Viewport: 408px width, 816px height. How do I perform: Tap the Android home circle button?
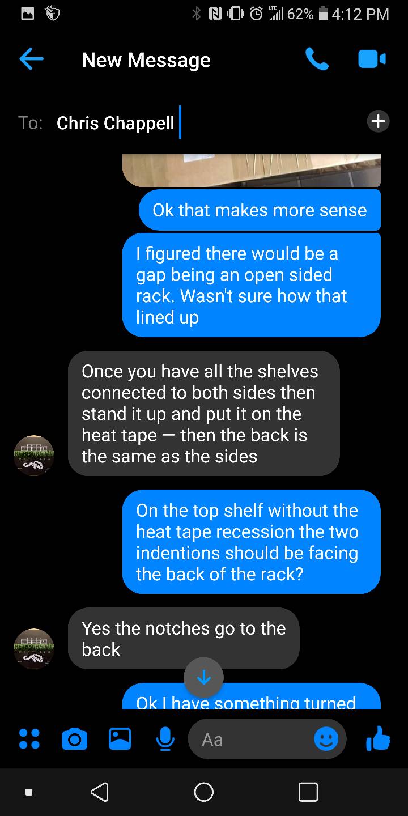tap(204, 792)
